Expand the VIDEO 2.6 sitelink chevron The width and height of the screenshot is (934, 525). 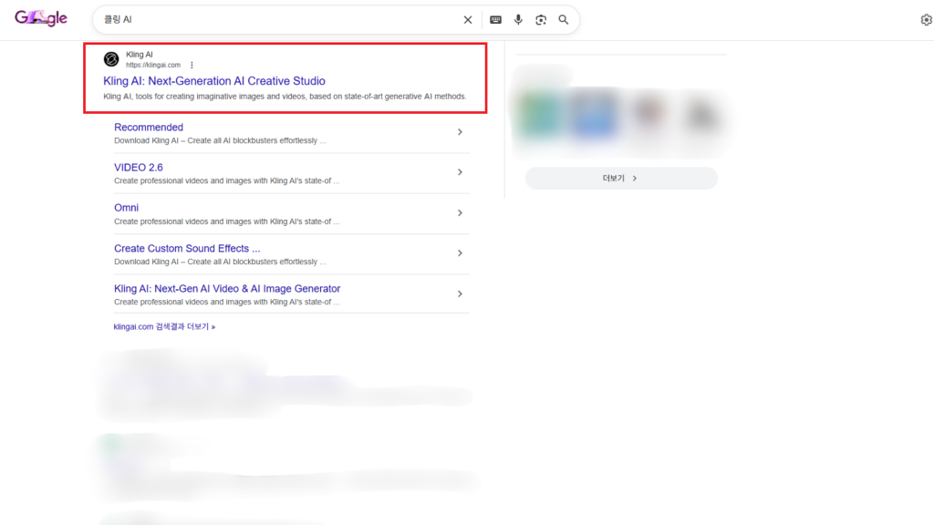pyautogui.click(x=460, y=172)
